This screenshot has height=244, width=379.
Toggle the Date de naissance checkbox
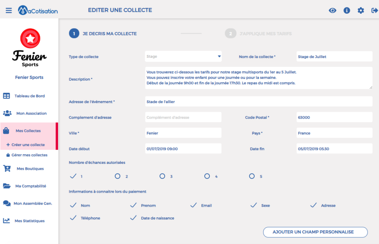133,218
